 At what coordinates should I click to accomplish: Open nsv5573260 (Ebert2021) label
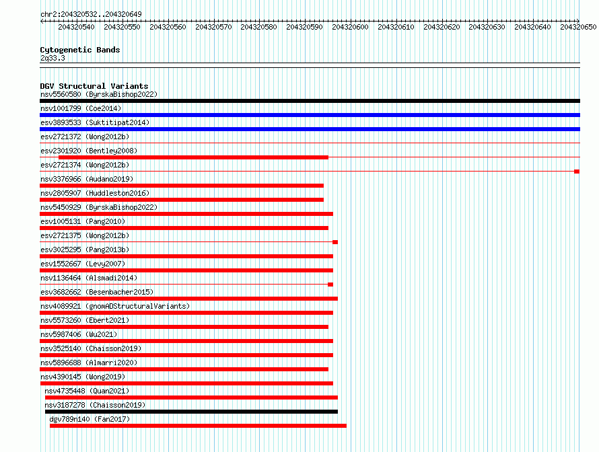85,320
